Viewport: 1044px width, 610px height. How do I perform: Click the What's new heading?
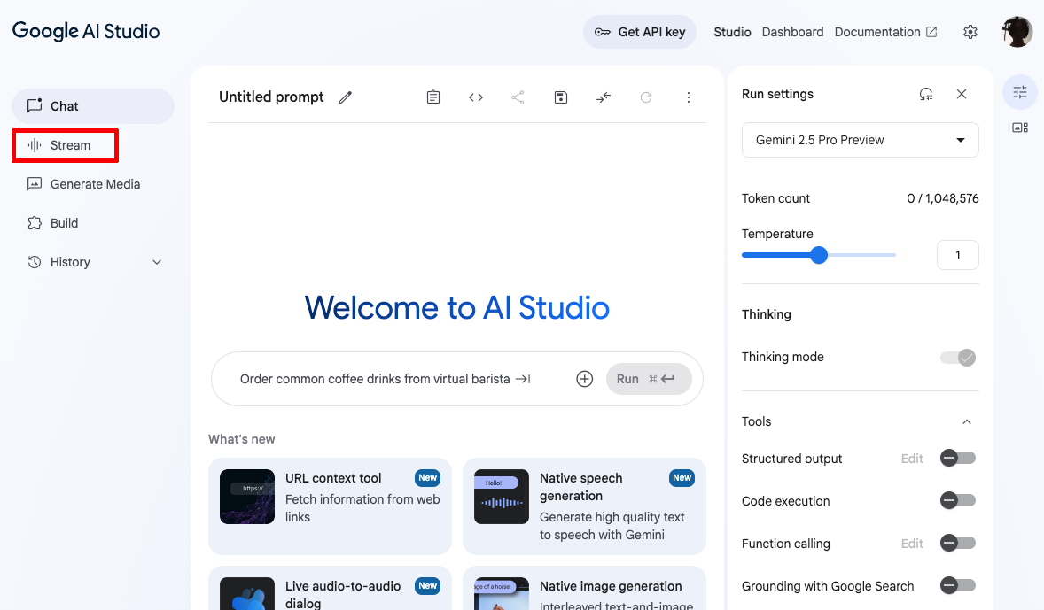coord(242,439)
